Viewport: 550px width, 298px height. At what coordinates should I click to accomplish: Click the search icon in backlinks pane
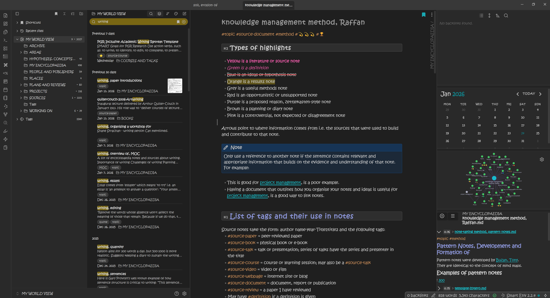click(506, 16)
